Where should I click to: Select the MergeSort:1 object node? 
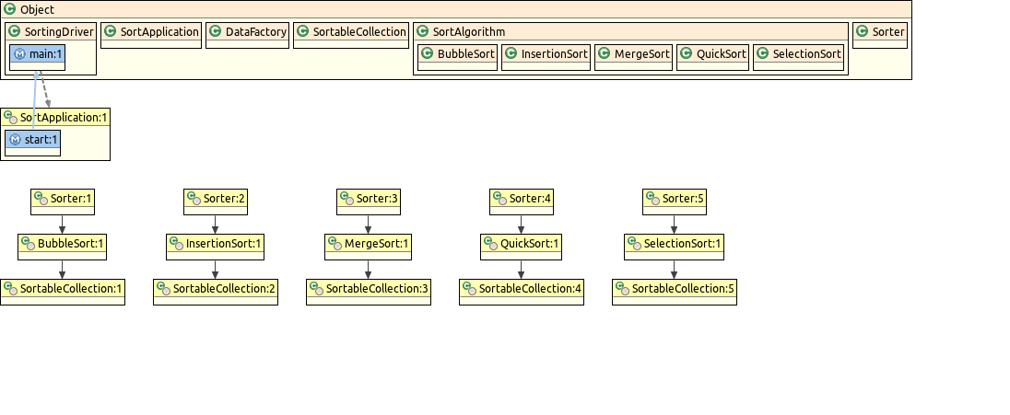[x=369, y=245]
